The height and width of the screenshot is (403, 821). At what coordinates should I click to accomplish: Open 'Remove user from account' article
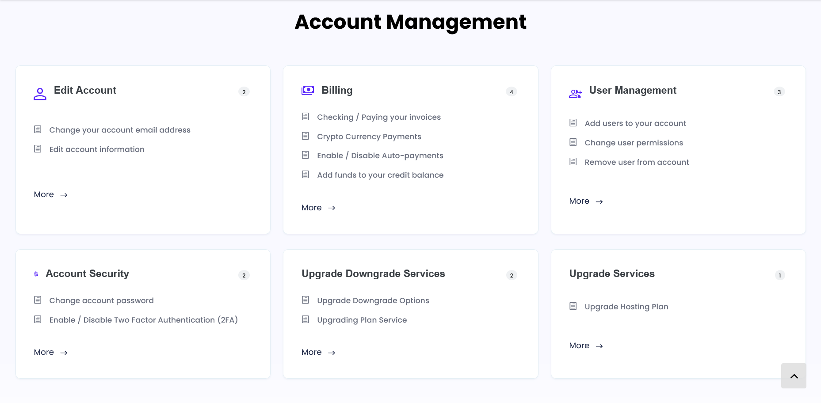click(x=637, y=162)
